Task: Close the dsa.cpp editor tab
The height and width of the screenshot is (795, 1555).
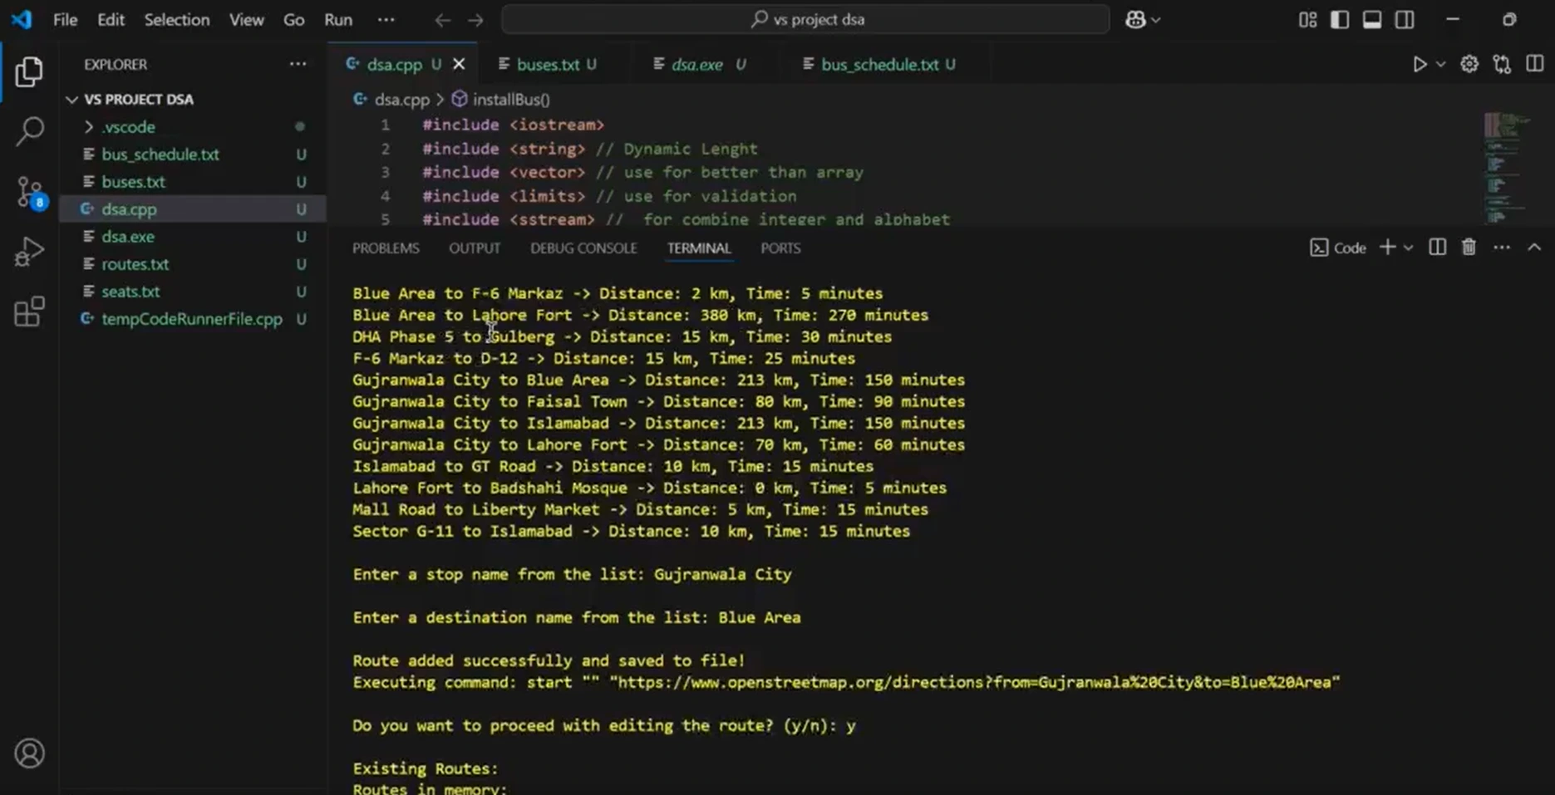Action: point(459,64)
